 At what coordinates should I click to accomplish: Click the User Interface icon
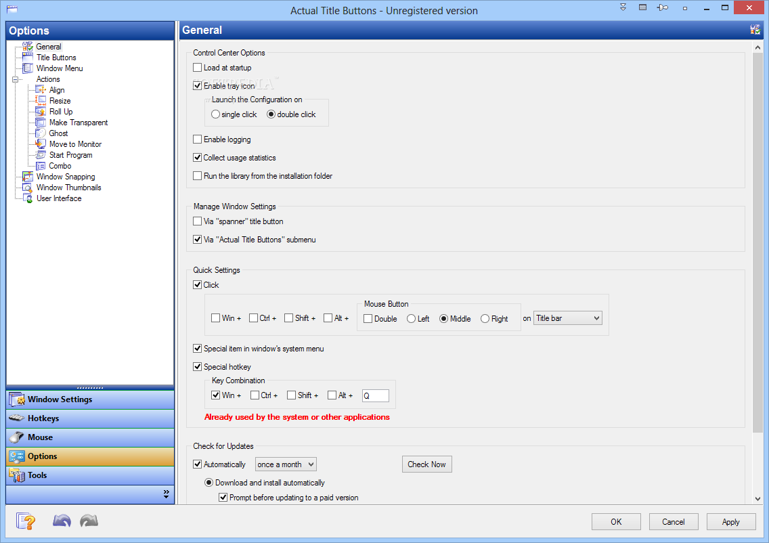tap(28, 198)
